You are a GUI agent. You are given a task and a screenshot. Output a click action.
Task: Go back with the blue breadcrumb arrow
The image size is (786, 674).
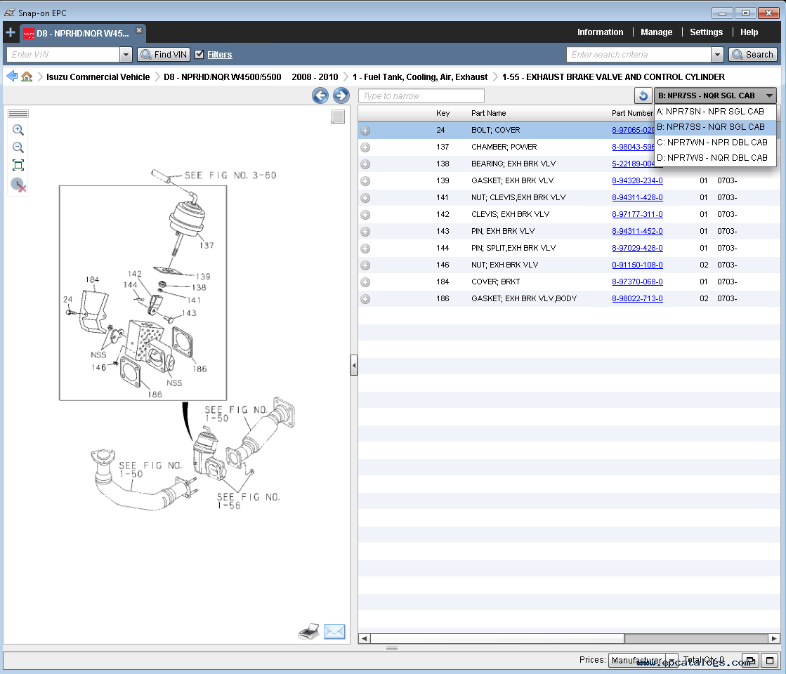point(12,76)
